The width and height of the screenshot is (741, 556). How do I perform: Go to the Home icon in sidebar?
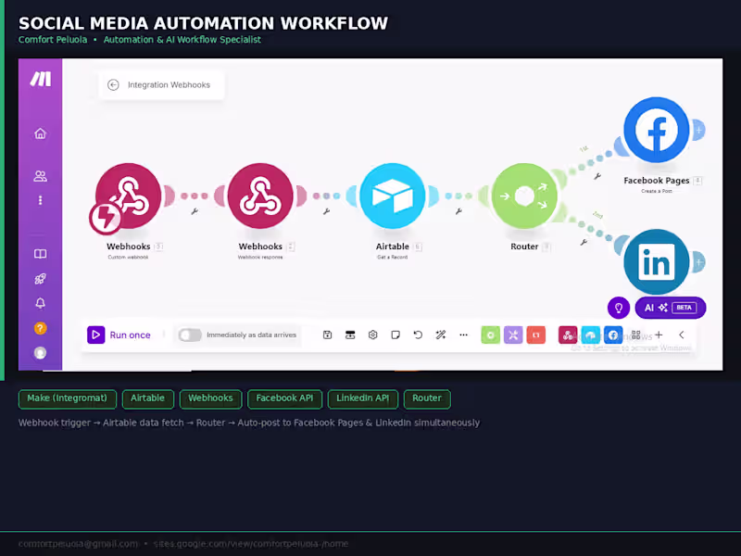pos(40,133)
